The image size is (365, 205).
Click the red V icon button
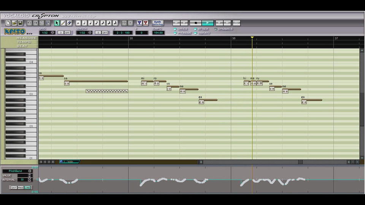tap(146, 23)
